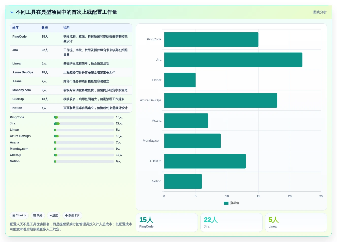337x242 pixels.
Task: Click the Notion bar in the chart
Action: tap(183, 181)
